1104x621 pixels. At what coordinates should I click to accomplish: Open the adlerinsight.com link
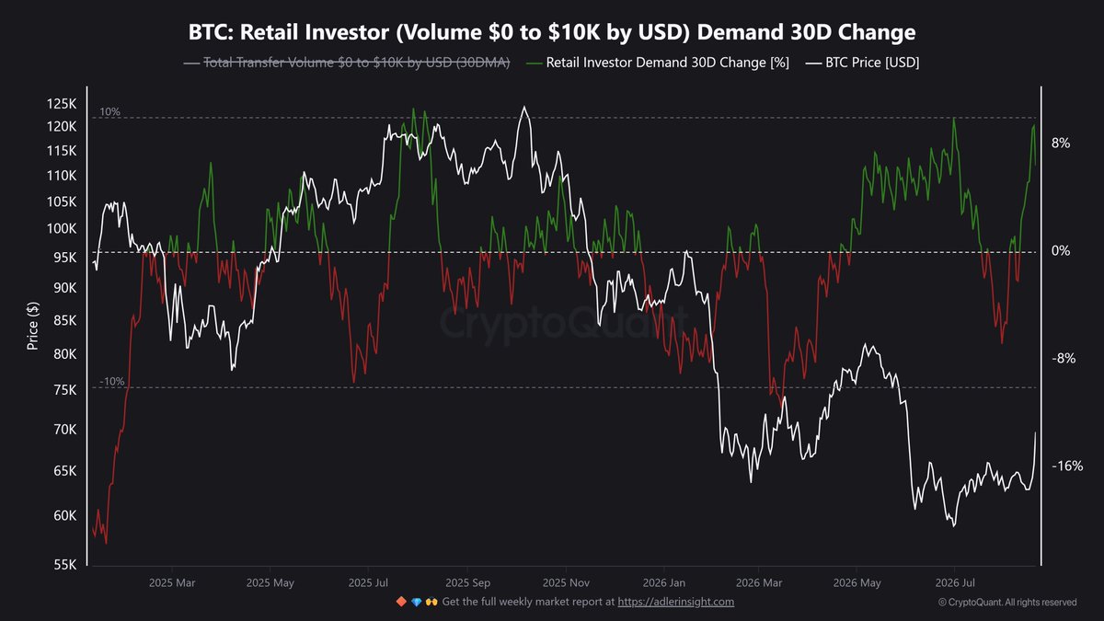point(676,602)
